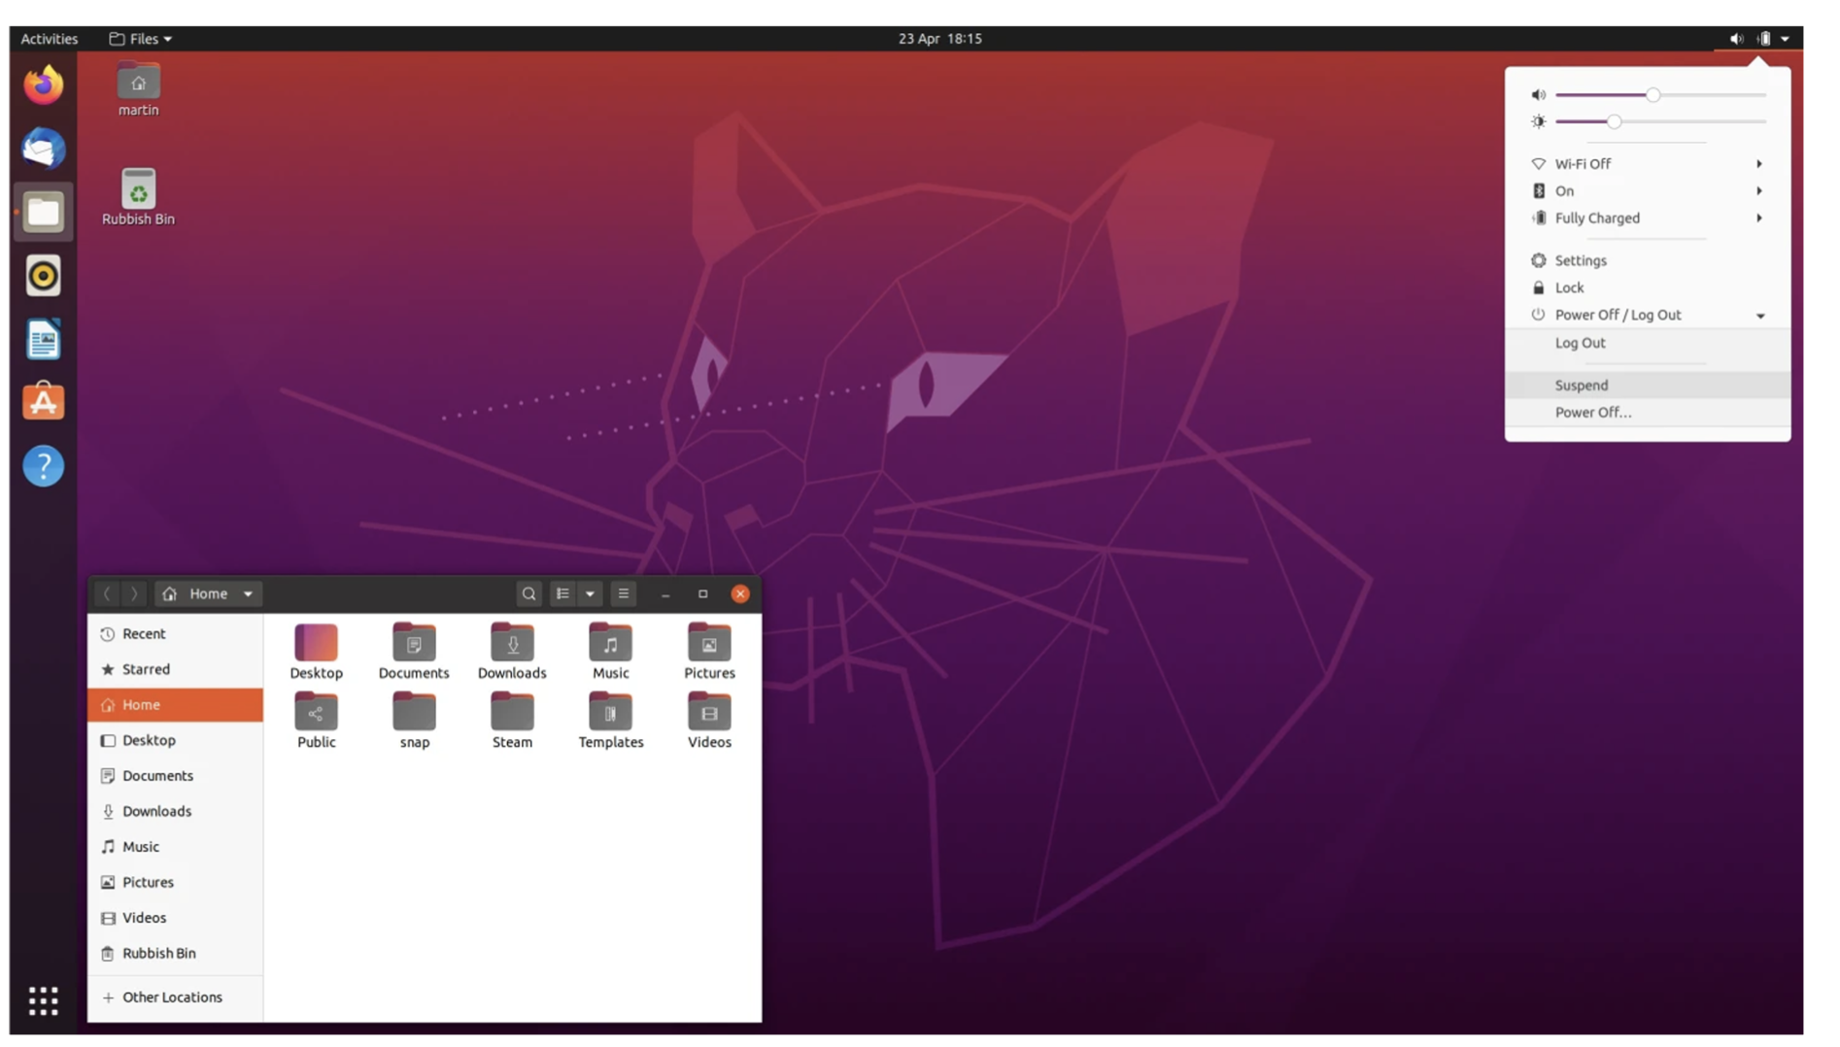The width and height of the screenshot is (1840, 1047).
Task: Open Settings from system menu
Action: click(1648, 261)
